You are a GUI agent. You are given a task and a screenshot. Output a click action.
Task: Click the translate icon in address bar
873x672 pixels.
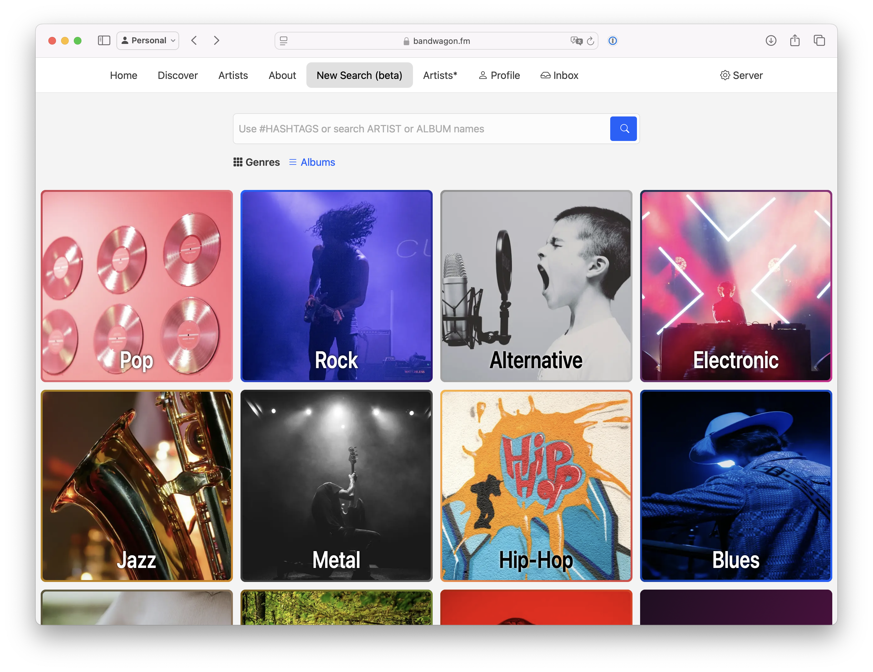click(576, 41)
